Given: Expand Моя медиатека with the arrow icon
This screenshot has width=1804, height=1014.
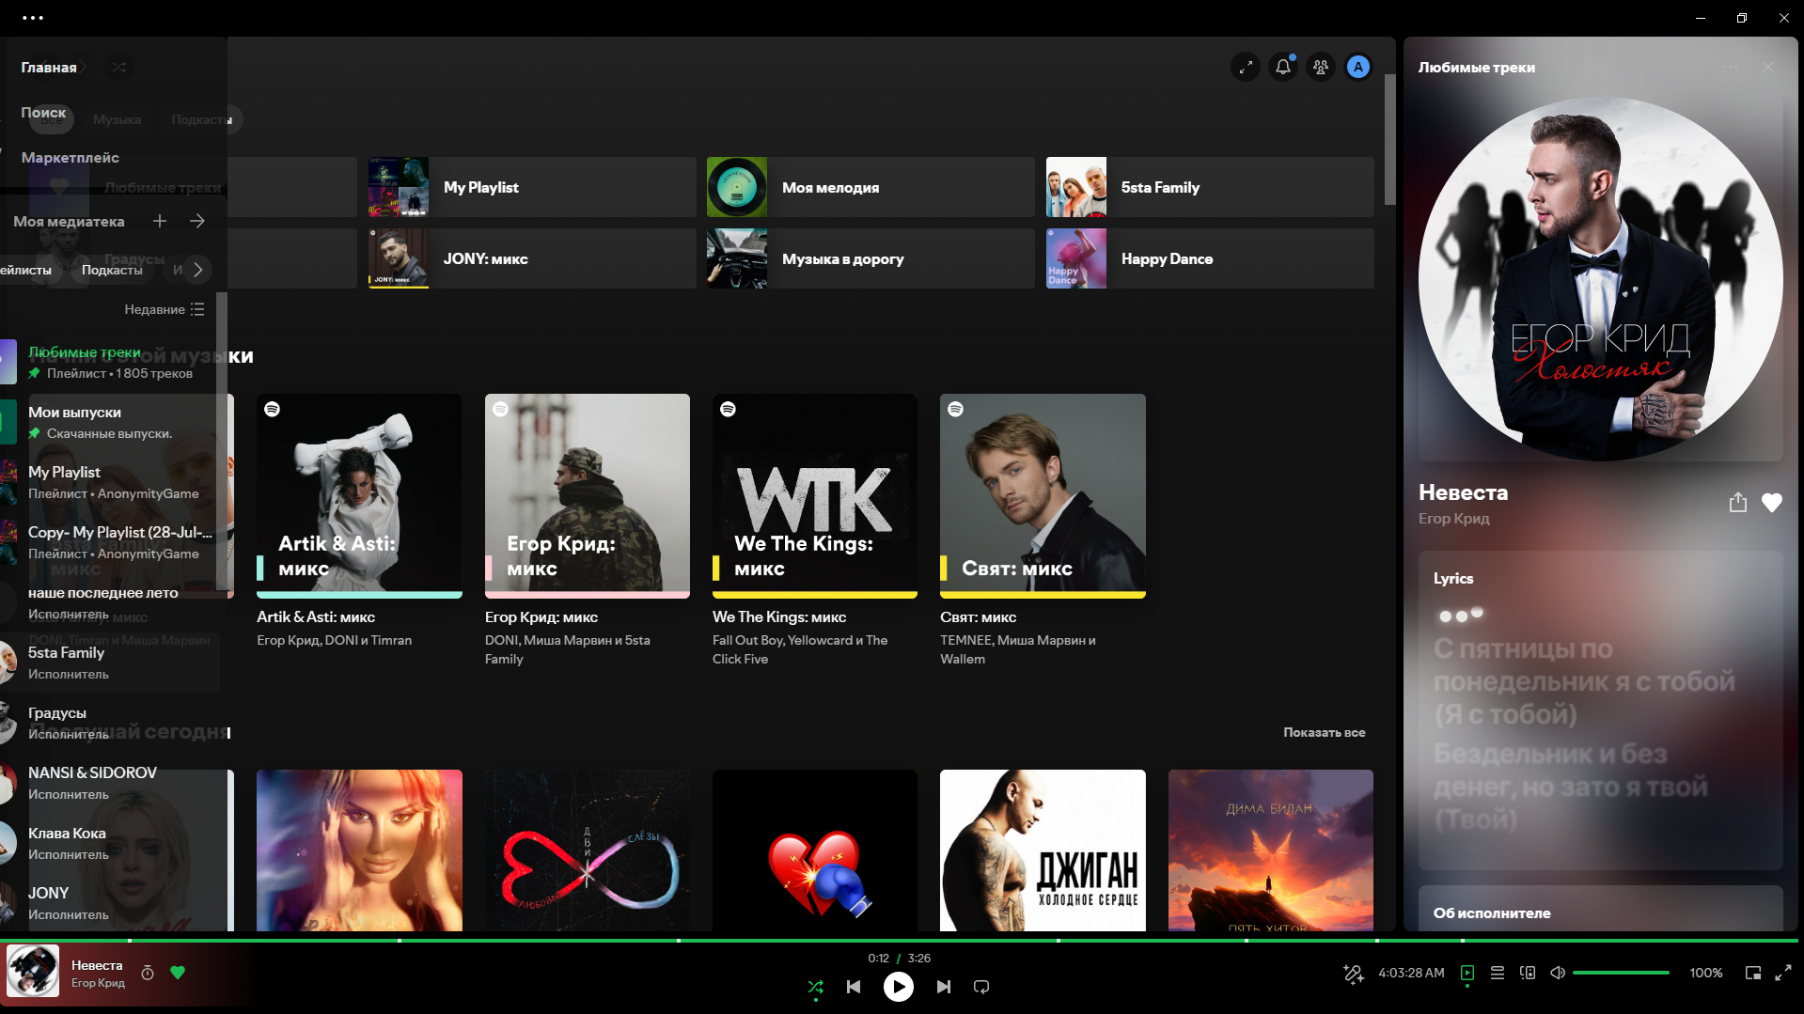Looking at the screenshot, I should coord(197,221).
